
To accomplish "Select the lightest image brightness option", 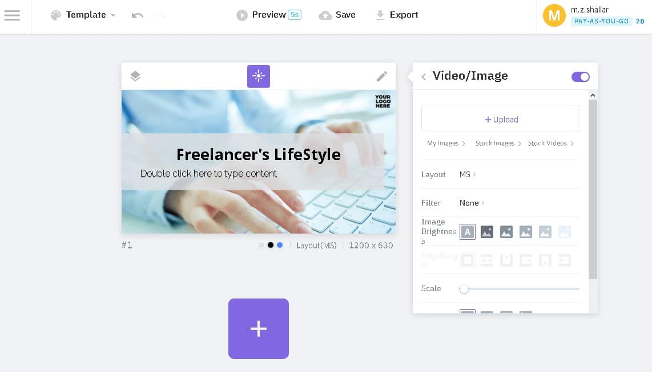I will pos(564,232).
